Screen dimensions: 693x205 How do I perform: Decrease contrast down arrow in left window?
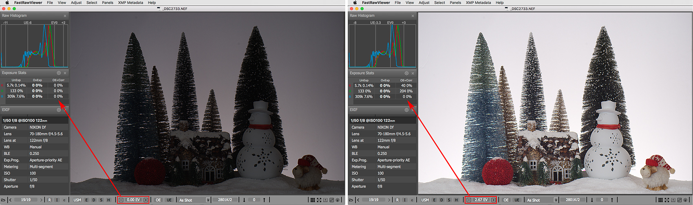point(244,200)
